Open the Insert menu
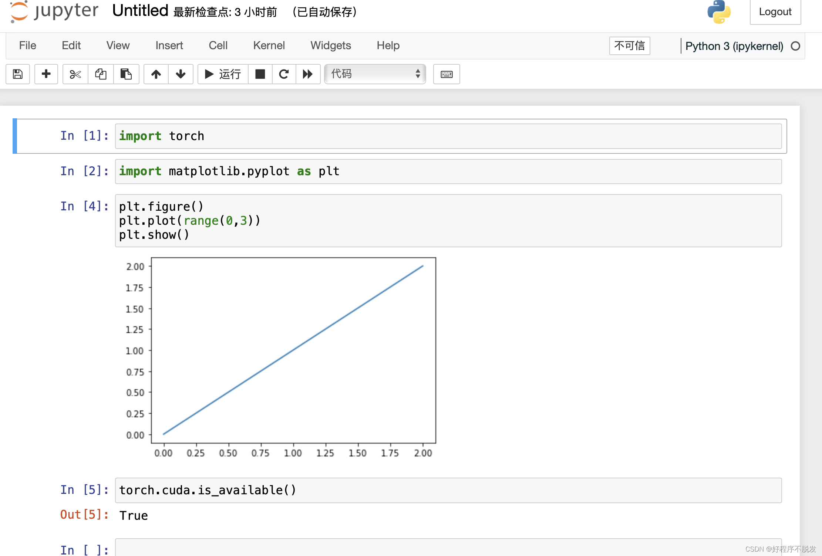The height and width of the screenshot is (556, 822). (x=169, y=45)
